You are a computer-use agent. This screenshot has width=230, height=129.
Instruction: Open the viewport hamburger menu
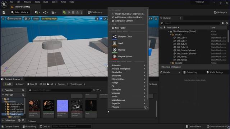pyautogui.click(x=3, y=19)
